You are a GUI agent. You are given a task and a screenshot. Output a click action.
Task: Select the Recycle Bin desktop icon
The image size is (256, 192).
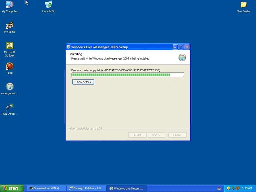pos(48,6)
